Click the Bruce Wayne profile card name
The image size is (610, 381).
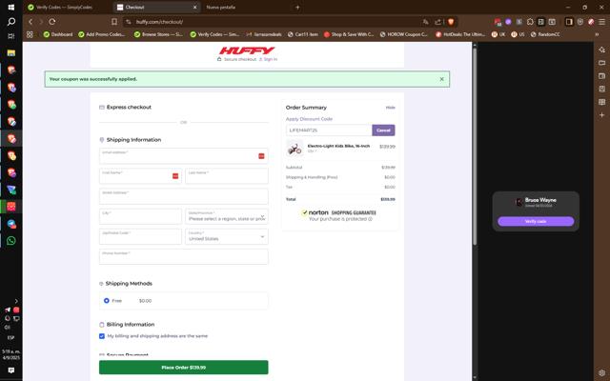(540, 200)
